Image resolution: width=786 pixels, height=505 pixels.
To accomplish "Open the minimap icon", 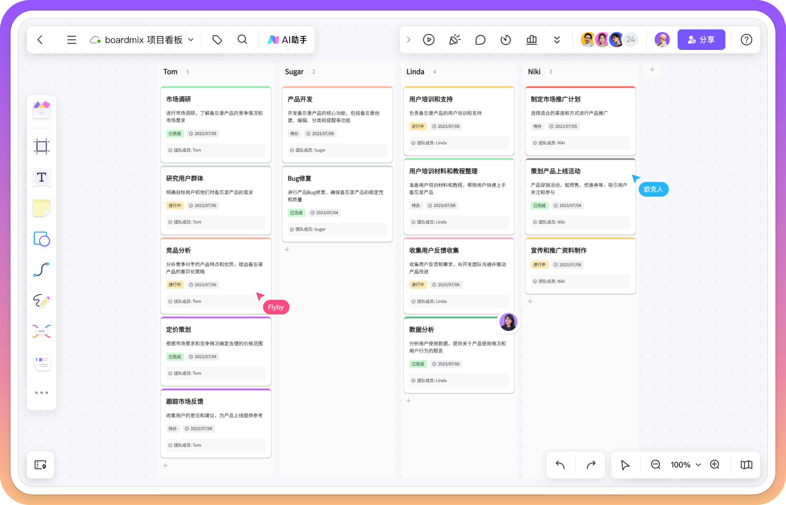I will click(746, 465).
